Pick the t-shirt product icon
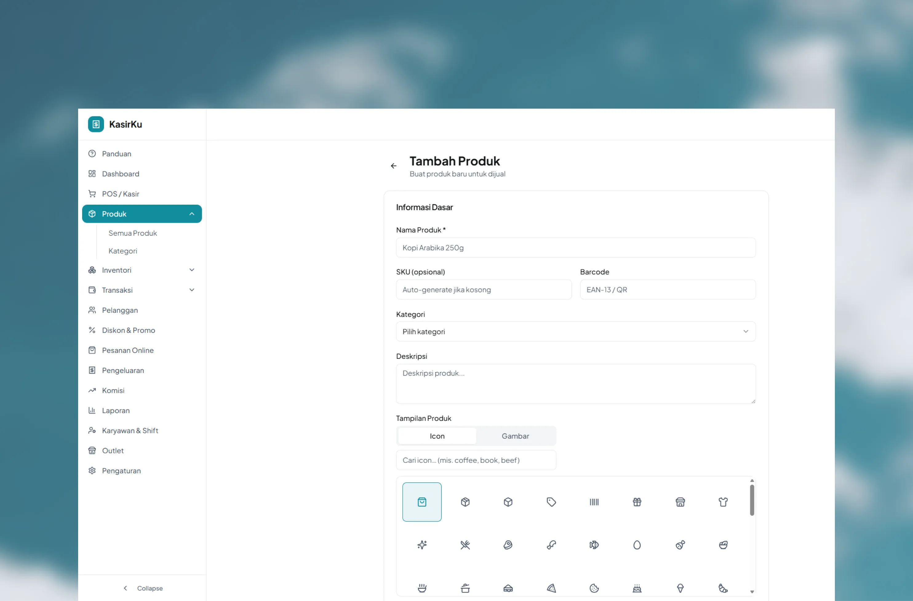The height and width of the screenshot is (601, 913). [723, 502]
